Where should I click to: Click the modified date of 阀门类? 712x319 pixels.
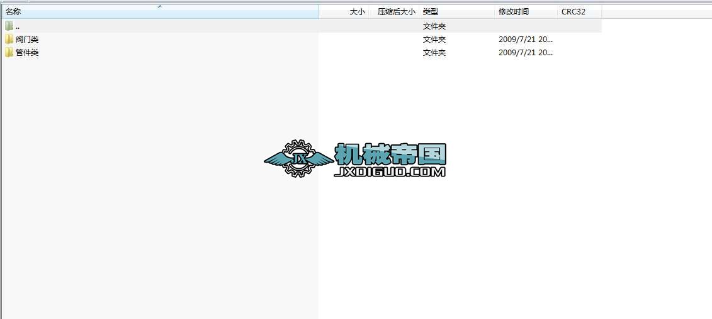(x=526, y=40)
